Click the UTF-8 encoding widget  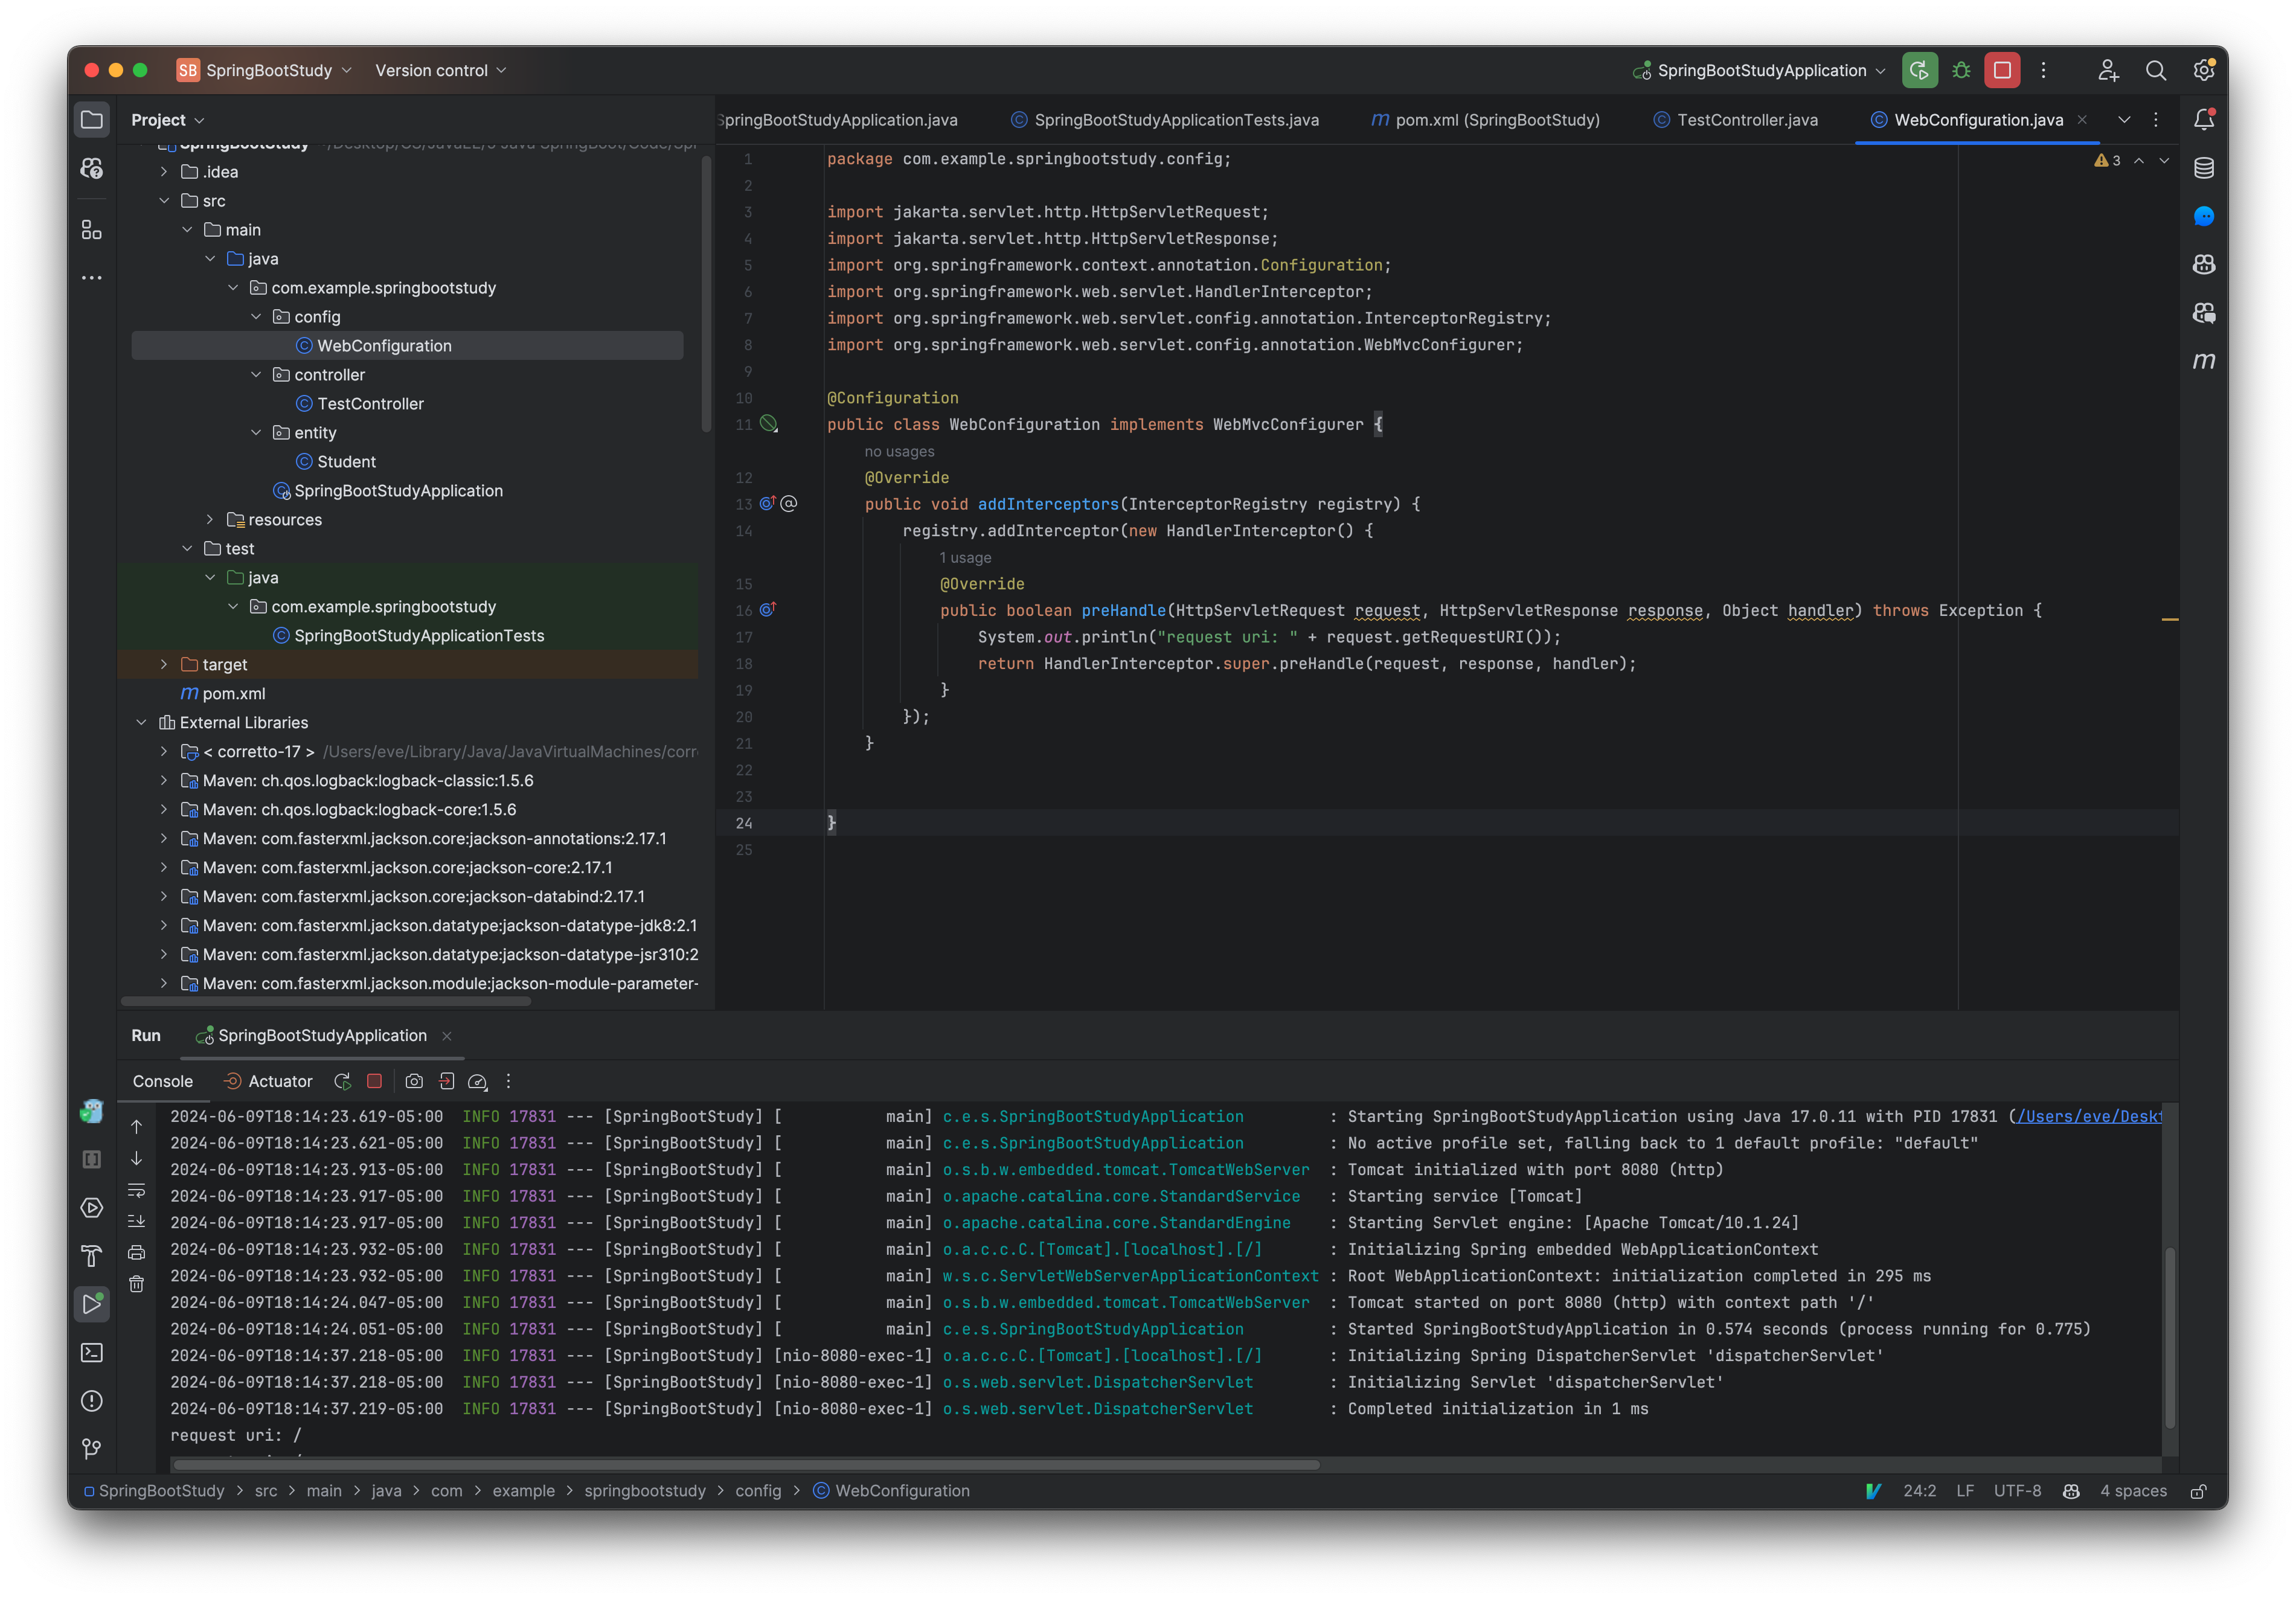coord(2017,1491)
